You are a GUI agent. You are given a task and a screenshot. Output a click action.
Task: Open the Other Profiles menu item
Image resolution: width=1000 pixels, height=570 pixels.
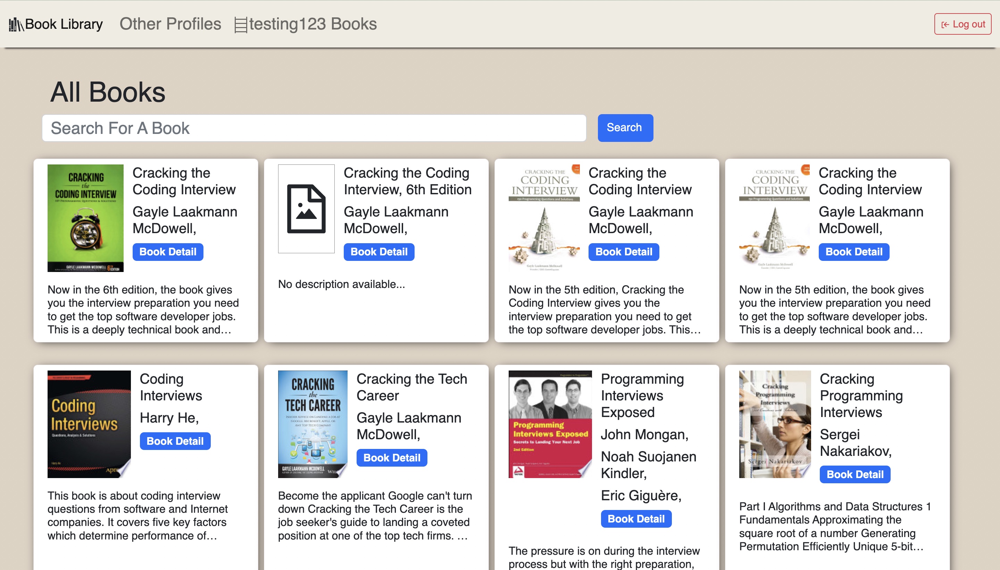tap(170, 24)
